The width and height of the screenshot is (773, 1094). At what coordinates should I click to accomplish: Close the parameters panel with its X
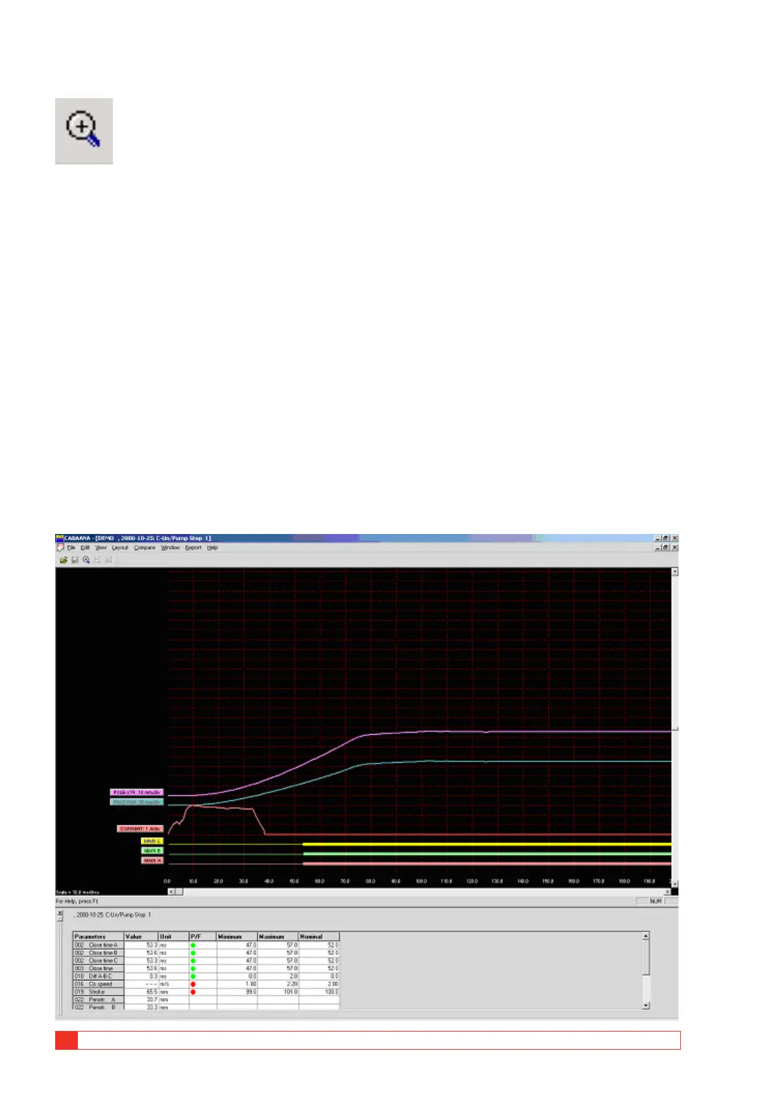coord(60,913)
